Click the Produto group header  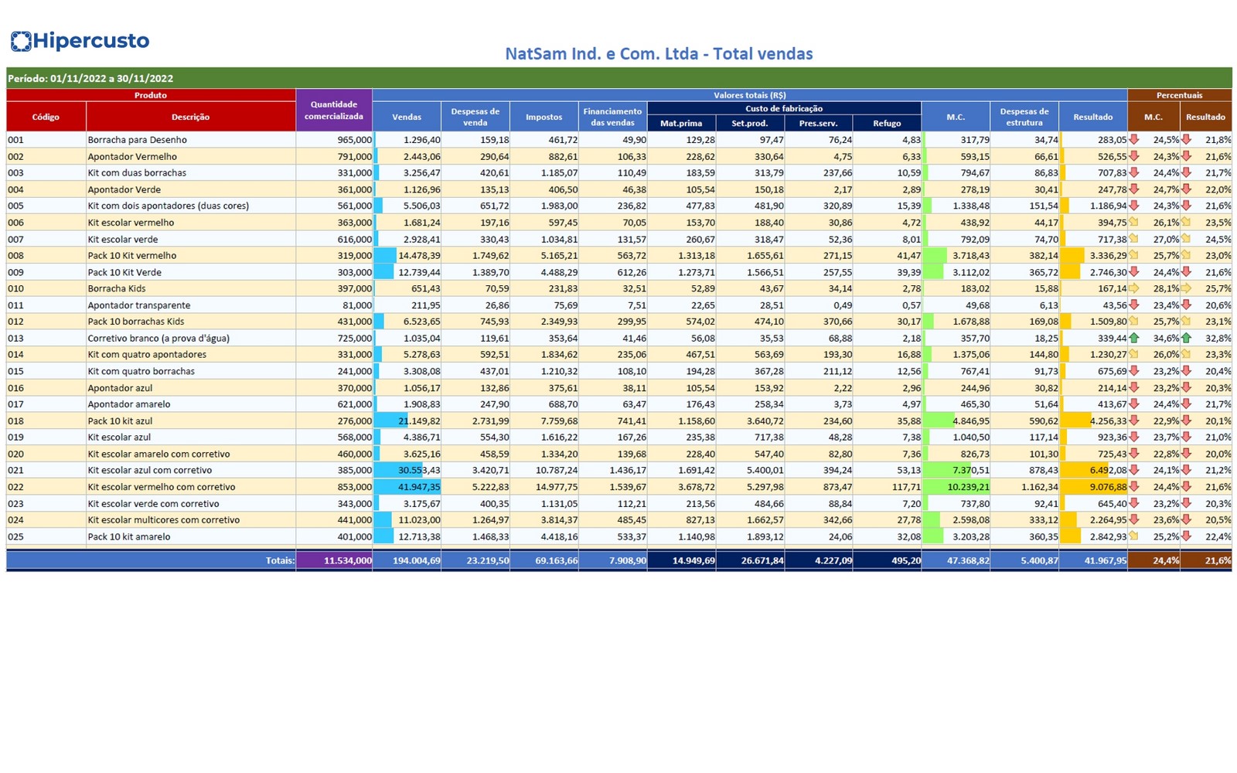[x=151, y=95]
